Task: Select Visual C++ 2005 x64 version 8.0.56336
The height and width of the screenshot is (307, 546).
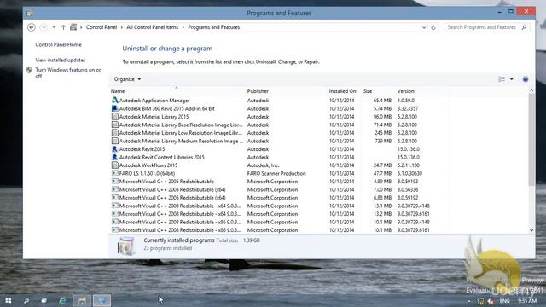Action: click(x=280, y=189)
